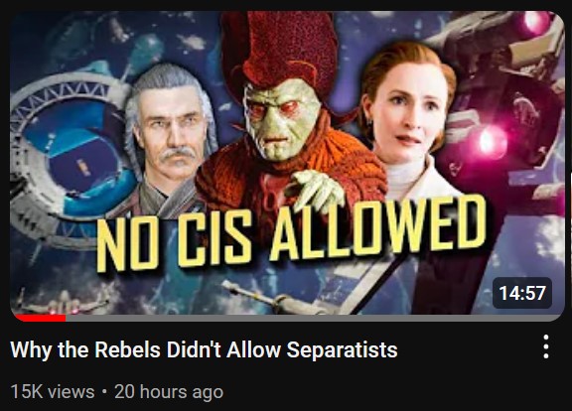The image size is (572, 411).
Task: Click the grey unwatched portion of progress bar
Action: click(315, 318)
